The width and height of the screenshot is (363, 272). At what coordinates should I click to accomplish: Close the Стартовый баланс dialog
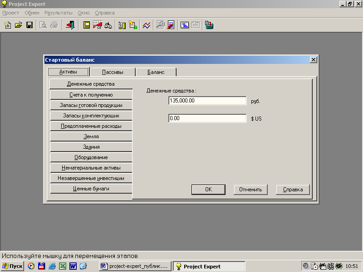[313, 60]
